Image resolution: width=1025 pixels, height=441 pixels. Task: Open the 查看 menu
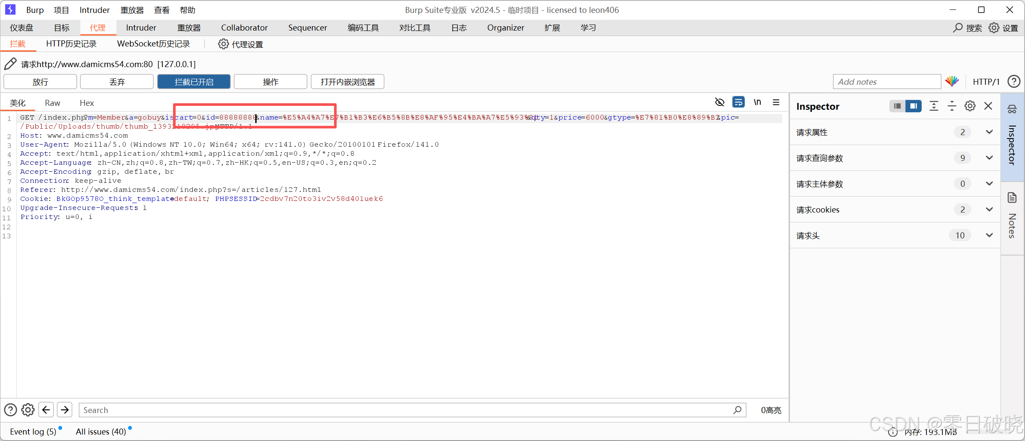(x=162, y=10)
